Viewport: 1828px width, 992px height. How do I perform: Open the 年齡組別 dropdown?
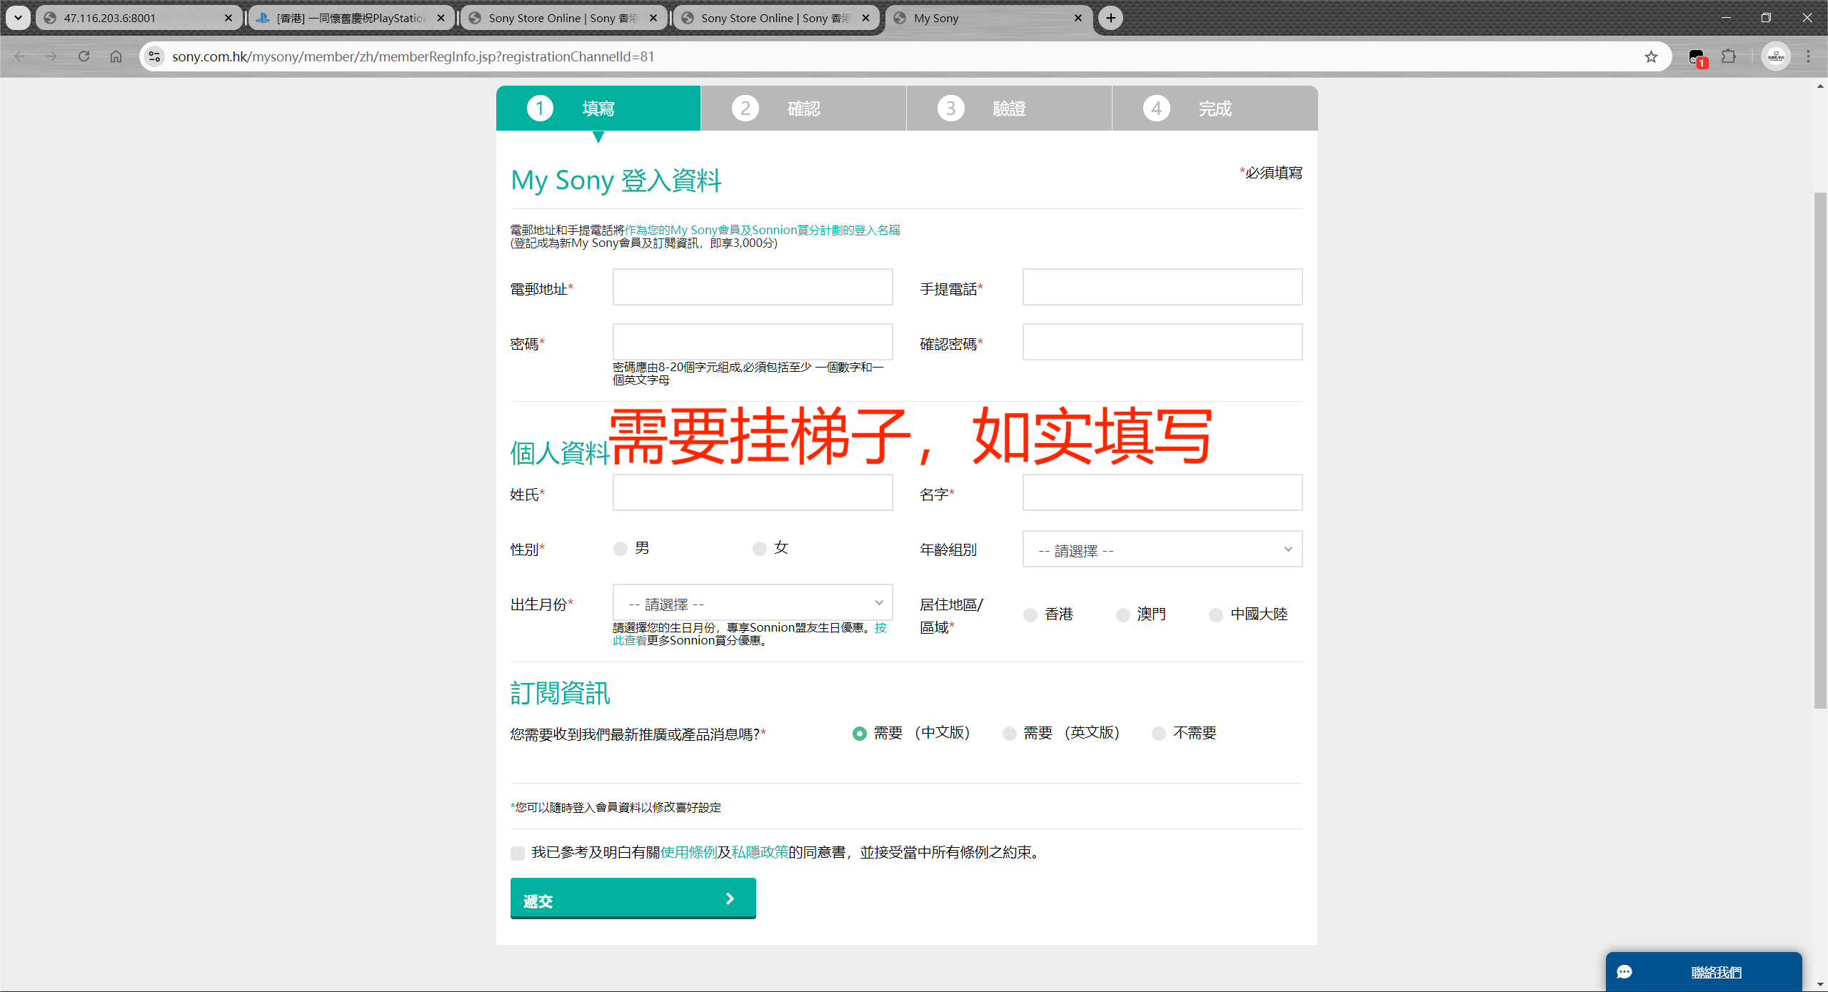(x=1162, y=549)
